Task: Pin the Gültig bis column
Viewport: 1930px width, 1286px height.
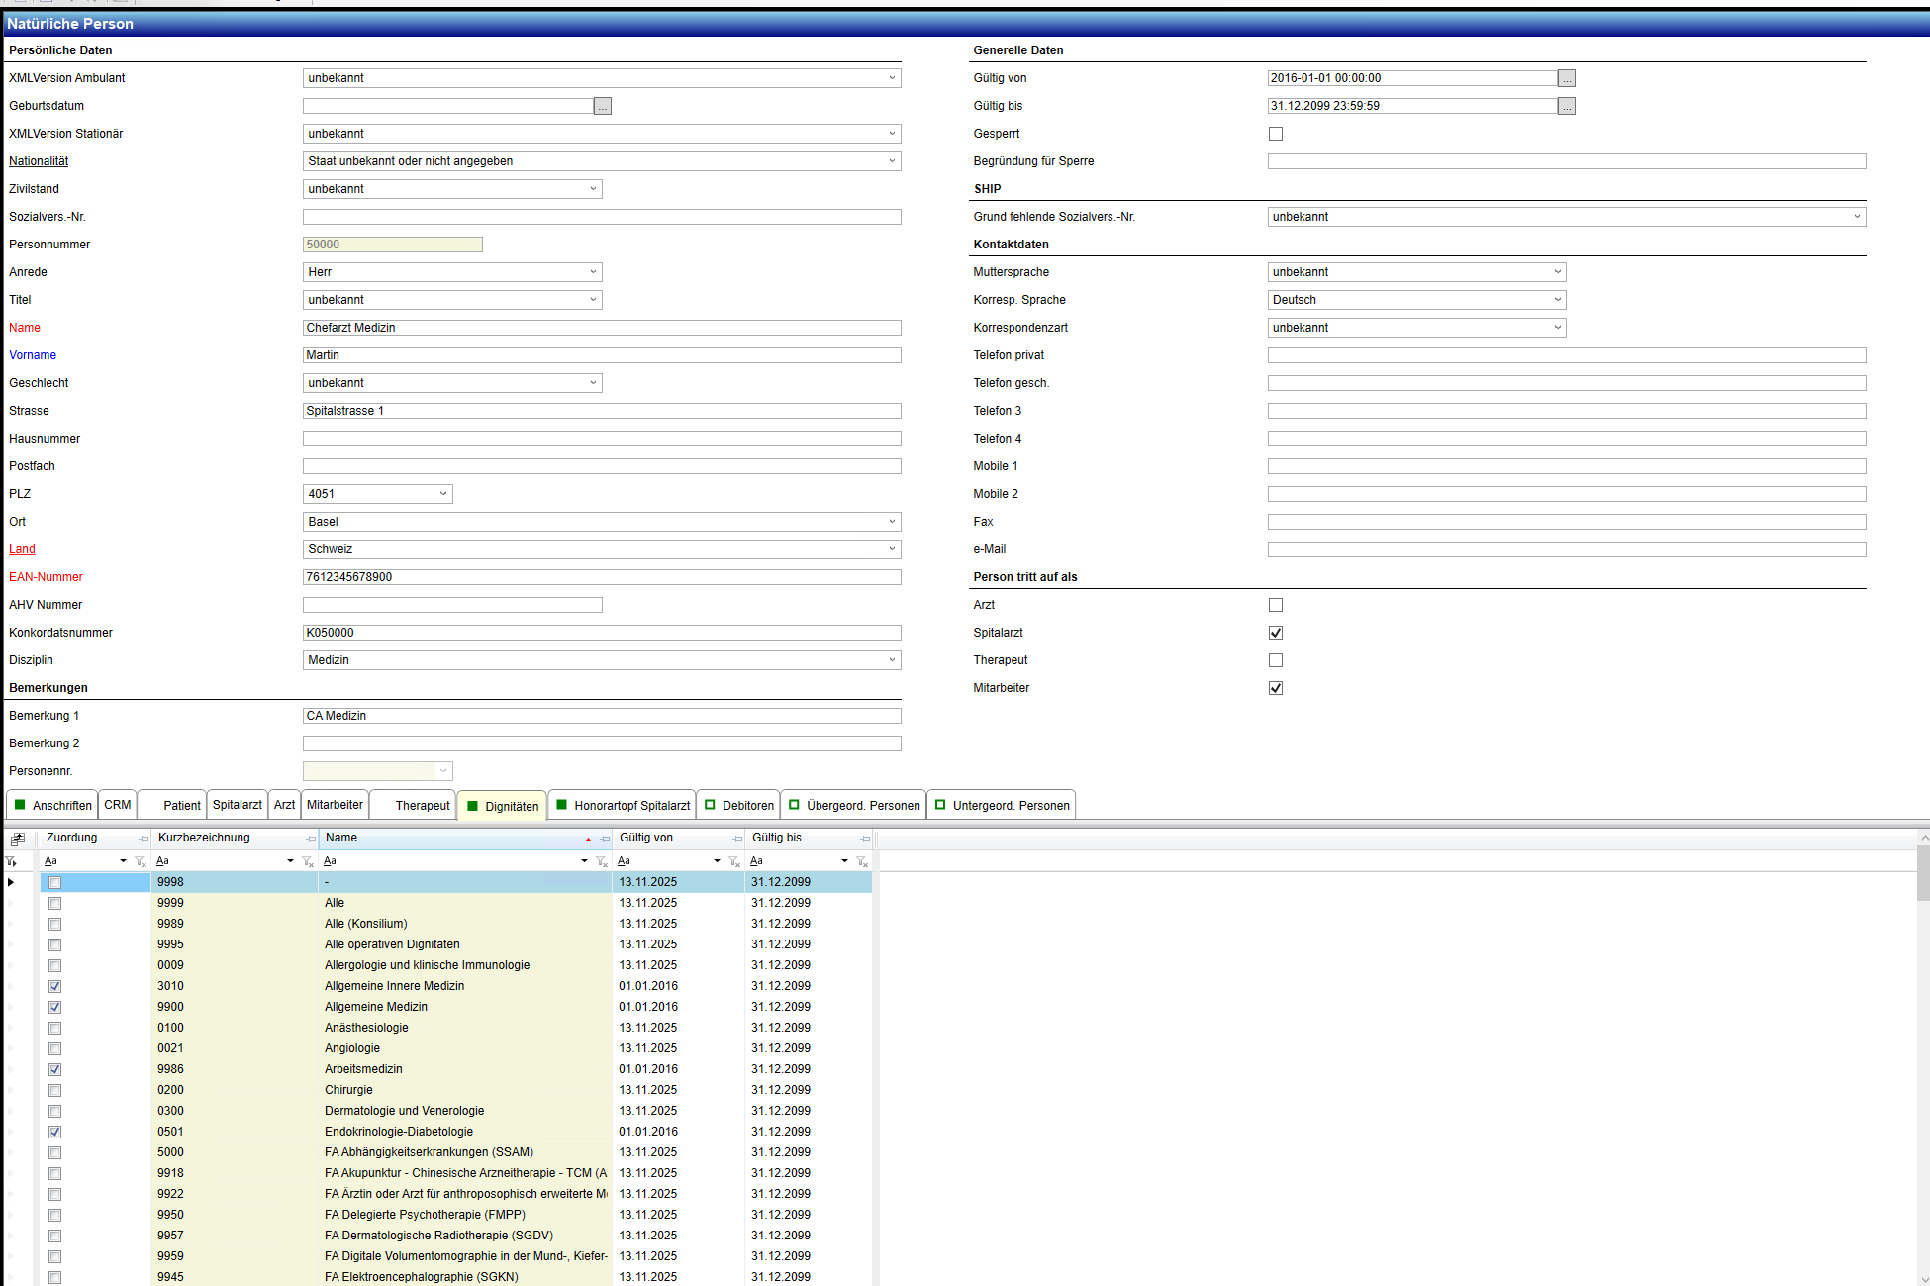Action: (x=865, y=839)
